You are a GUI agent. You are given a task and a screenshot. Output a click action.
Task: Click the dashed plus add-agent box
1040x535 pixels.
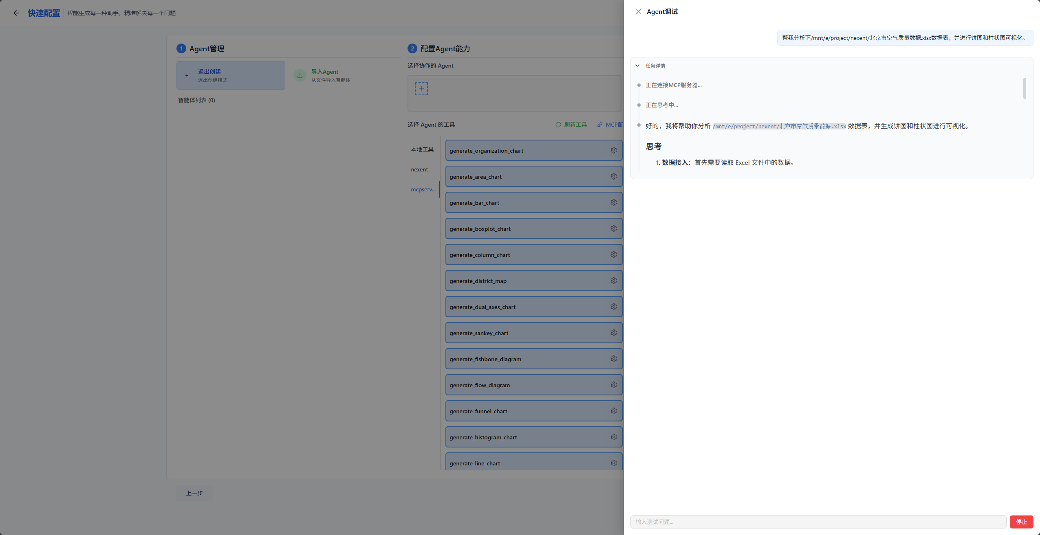pos(421,89)
